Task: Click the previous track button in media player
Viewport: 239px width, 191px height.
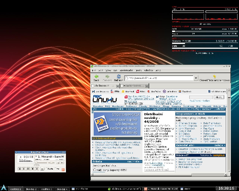Action: (20, 169)
